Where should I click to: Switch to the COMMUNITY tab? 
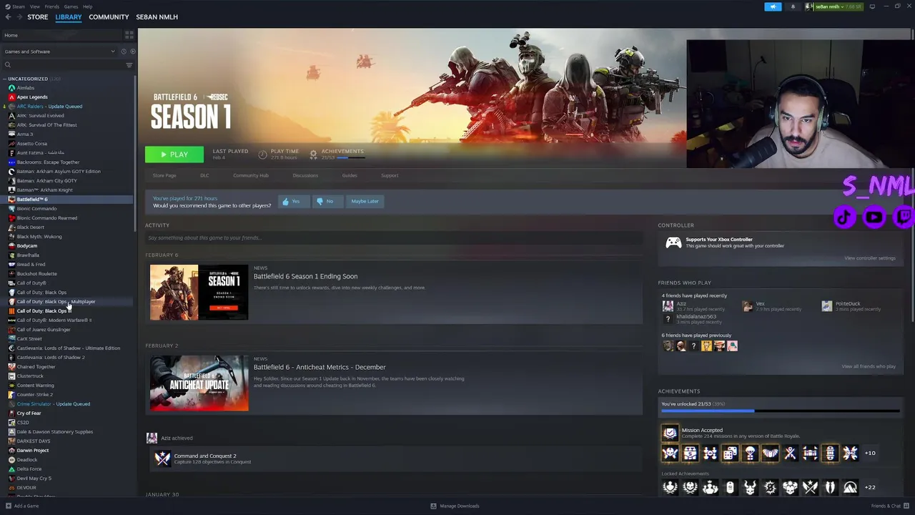tap(109, 17)
